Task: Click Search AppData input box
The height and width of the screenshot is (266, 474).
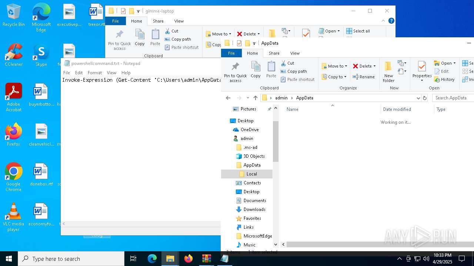Action: 453,98
